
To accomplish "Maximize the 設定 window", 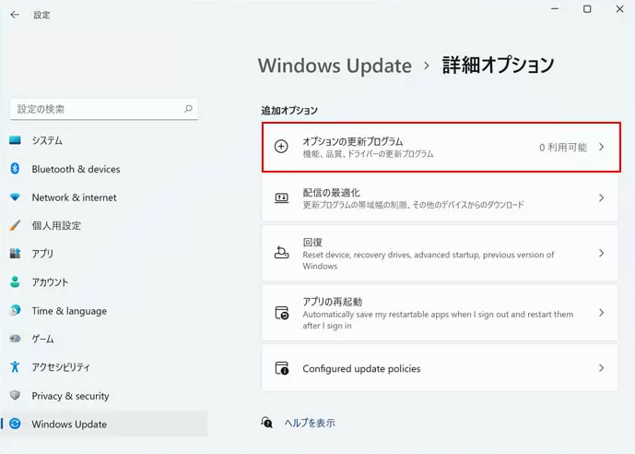I will [587, 9].
